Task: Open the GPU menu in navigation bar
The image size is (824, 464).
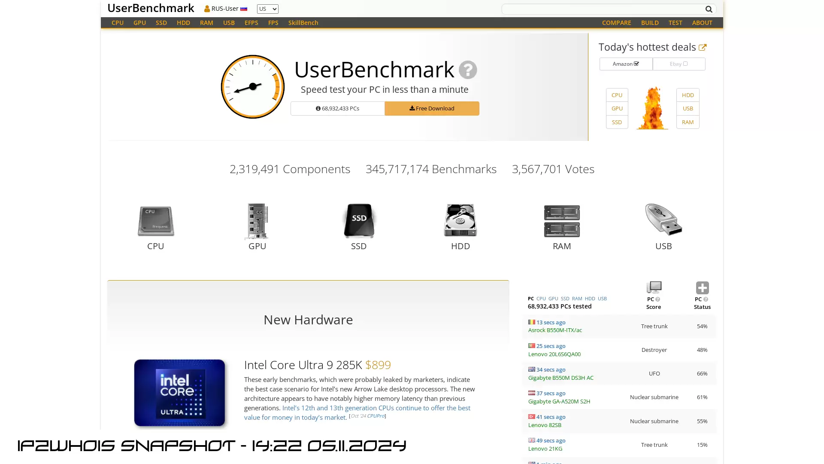Action: tap(139, 23)
